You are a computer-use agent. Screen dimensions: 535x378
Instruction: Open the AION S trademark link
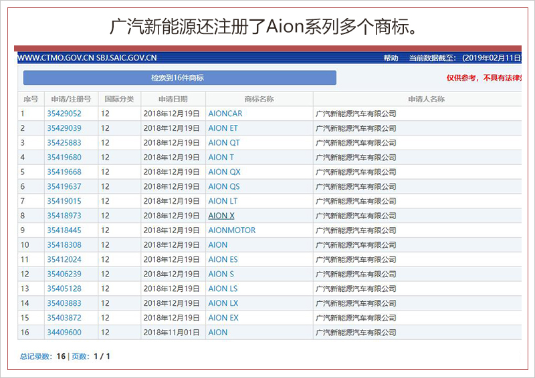tap(221, 274)
